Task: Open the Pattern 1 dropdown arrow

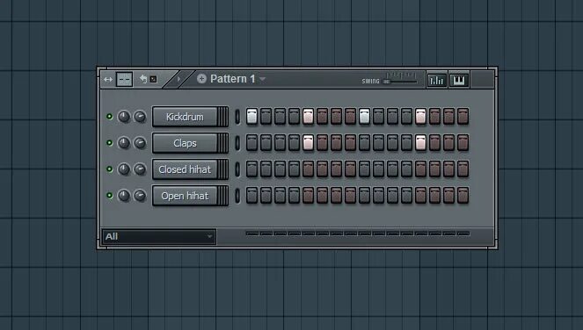Action: (263, 79)
